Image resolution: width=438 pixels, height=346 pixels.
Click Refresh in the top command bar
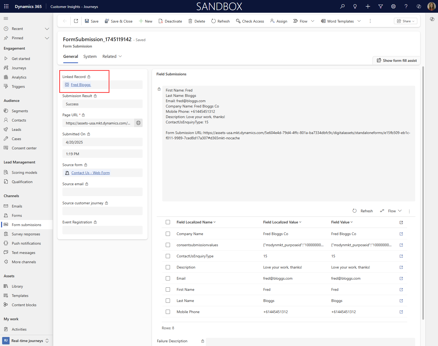(220, 21)
